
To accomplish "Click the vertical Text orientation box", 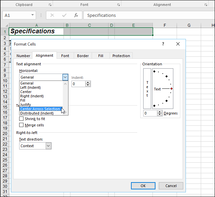I will click(x=147, y=88).
